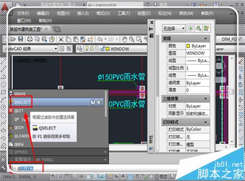Click the help question-mark icon on the QSELECT row

coord(93,102)
